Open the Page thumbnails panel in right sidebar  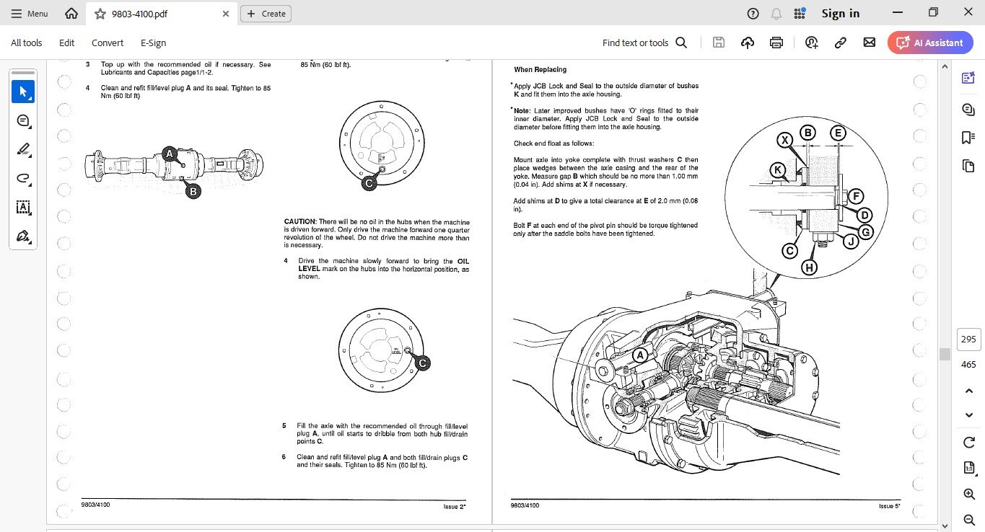(x=968, y=167)
